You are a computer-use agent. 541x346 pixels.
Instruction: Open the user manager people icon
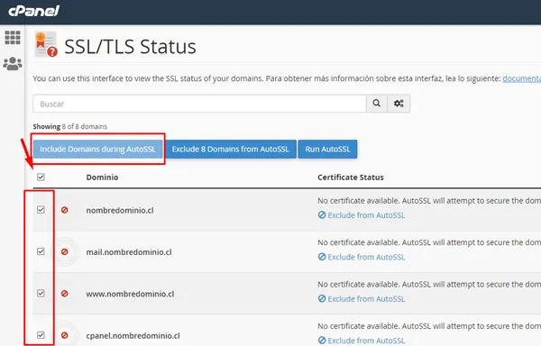coord(13,64)
